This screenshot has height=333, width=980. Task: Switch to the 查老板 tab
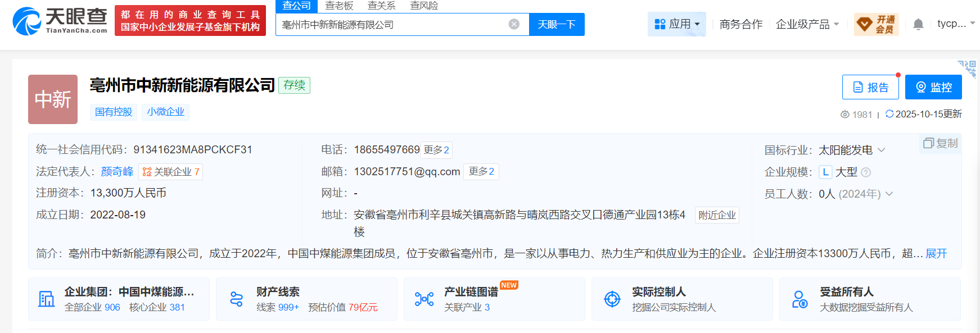point(339,6)
